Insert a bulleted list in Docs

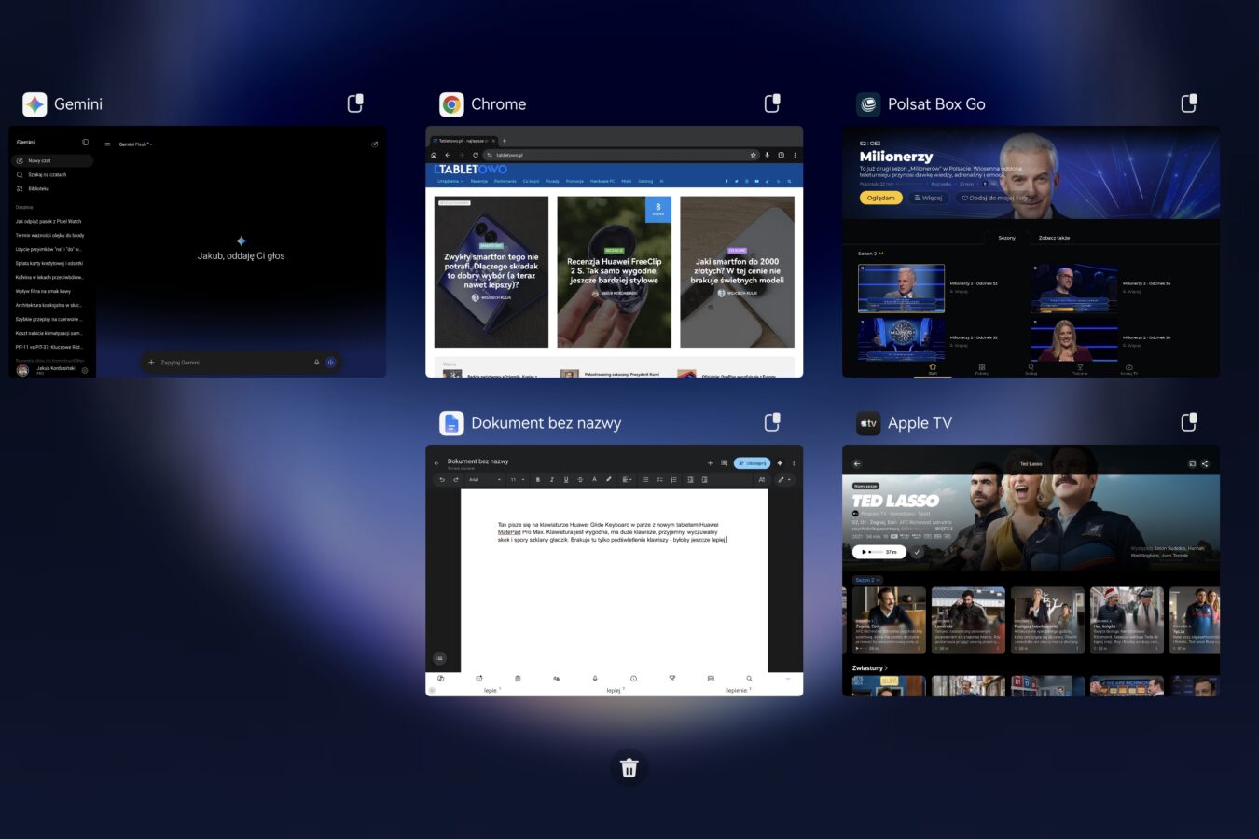[645, 480]
